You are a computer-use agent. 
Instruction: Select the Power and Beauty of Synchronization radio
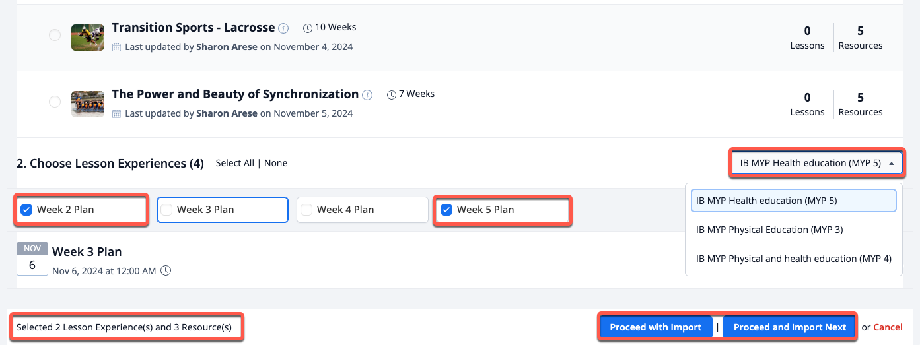pos(55,102)
